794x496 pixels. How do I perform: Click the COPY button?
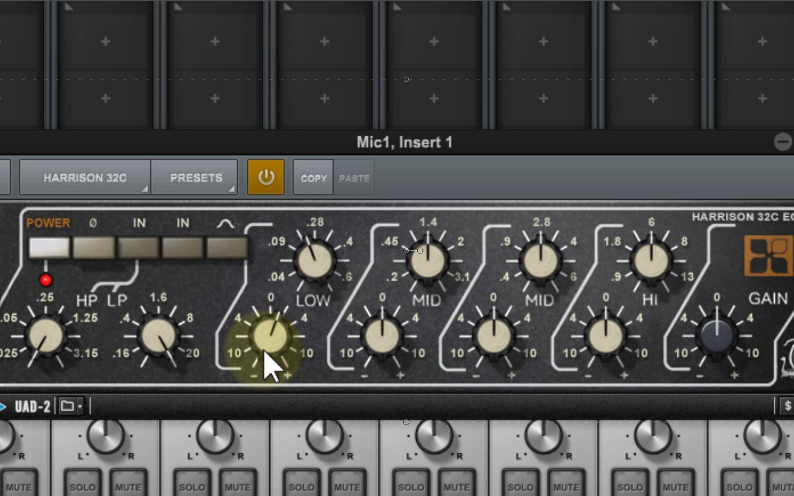(313, 178)
